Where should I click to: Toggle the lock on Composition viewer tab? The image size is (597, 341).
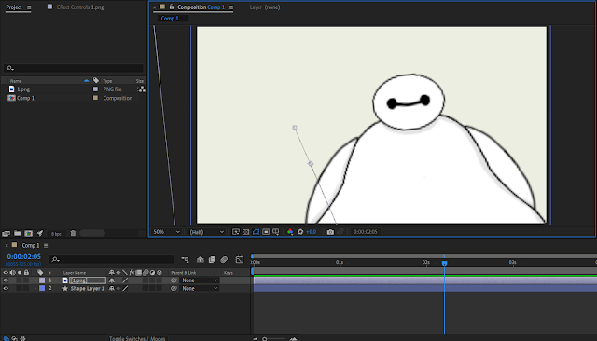pyautogui.click(x=172, y=7)
